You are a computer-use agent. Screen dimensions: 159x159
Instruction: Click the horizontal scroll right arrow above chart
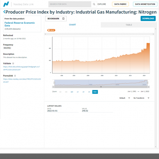tap(153, 34)
